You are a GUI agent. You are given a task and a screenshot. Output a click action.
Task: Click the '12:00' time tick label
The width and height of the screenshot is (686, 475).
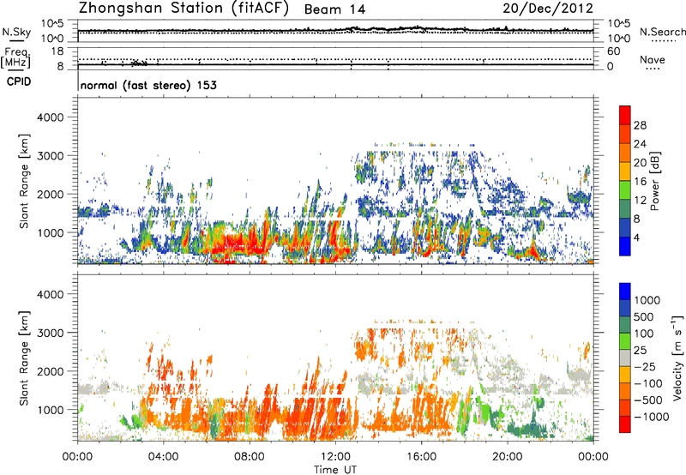(335, 457)
